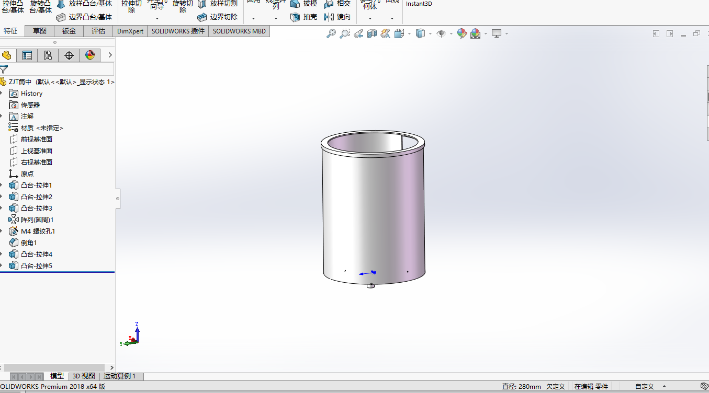
Task: Click Apply Scene icon in view toolbar
Action: 475,33
